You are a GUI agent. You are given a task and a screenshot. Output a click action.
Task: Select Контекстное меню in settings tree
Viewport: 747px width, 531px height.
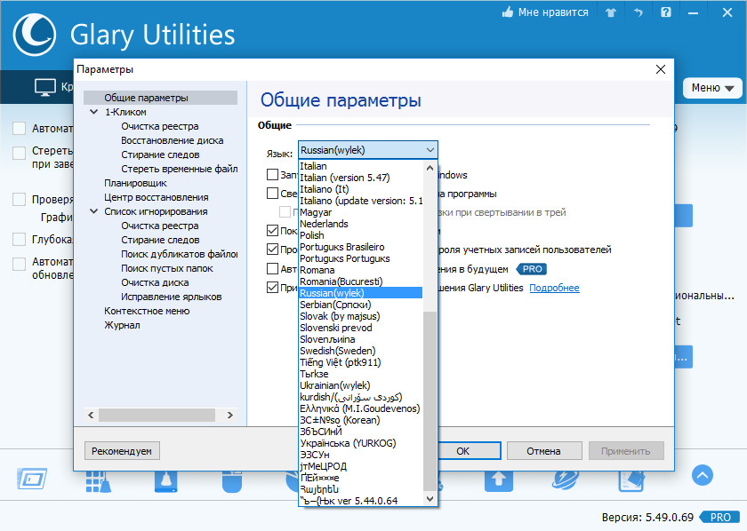coord(147,311)
